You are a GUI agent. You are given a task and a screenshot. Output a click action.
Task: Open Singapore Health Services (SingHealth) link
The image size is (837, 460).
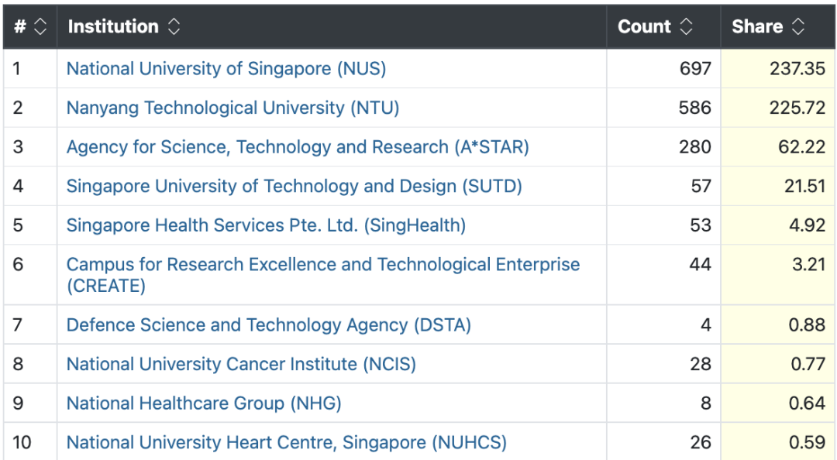coord(266,226)
